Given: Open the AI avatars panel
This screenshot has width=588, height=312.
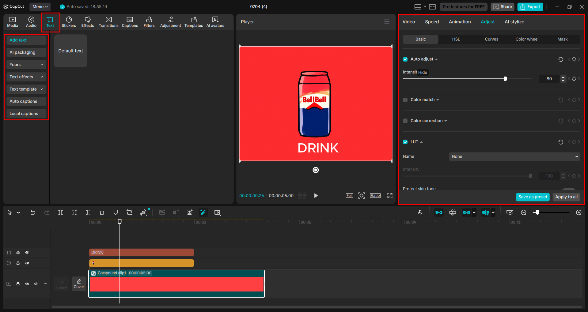Looking at the screenshot, I should point(215,21).
